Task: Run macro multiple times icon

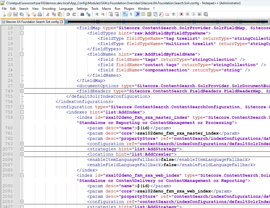Action: (199, 14)
